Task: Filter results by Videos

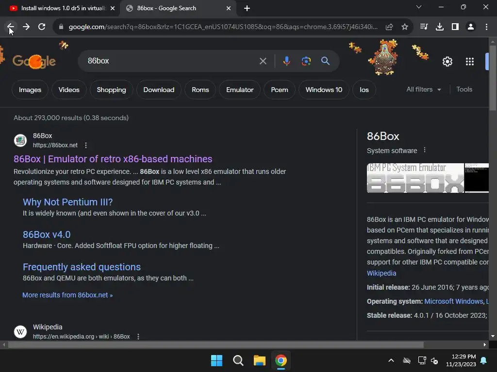Action: tap(69, 90)
